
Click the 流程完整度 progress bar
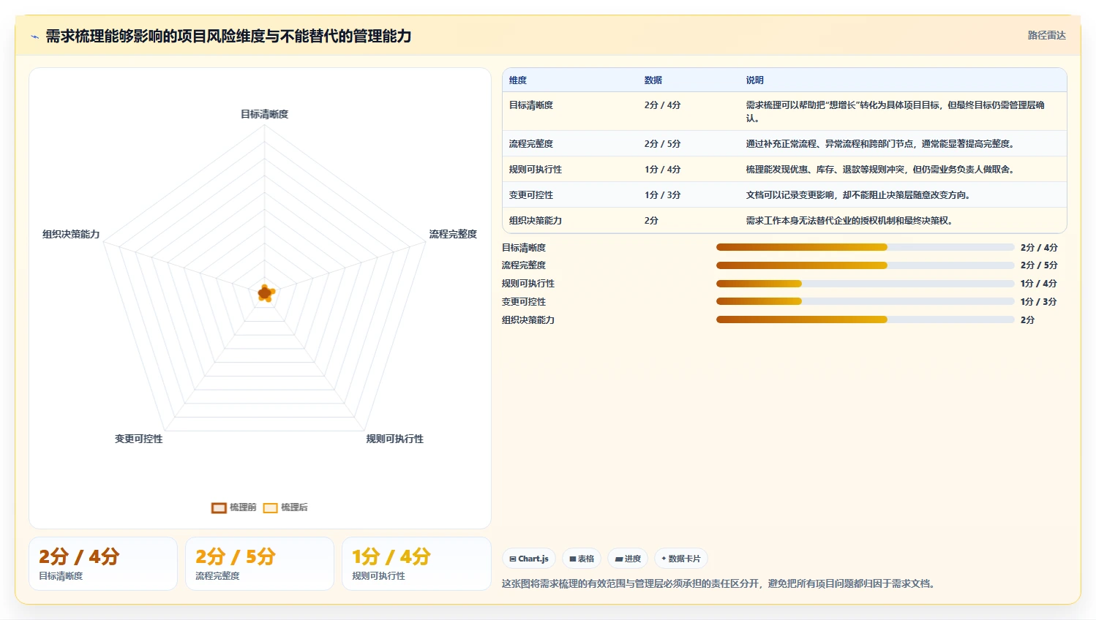click(865, 265)
